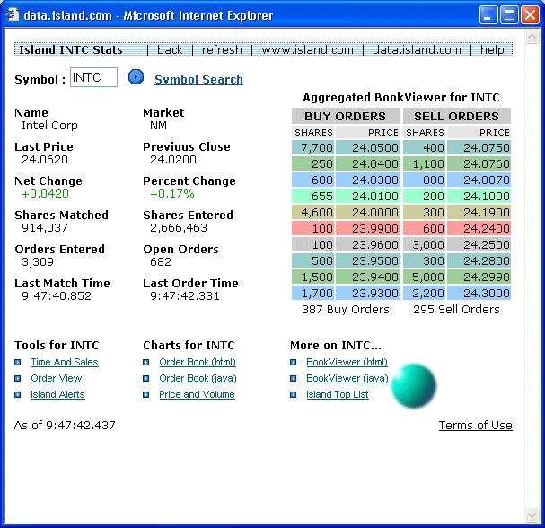Image resolution: width=545 pixels, height=528 pixels.
Task: Click the bullet icon beside Time And Sales
Action: pyautogui.click(x=18, y=363)
